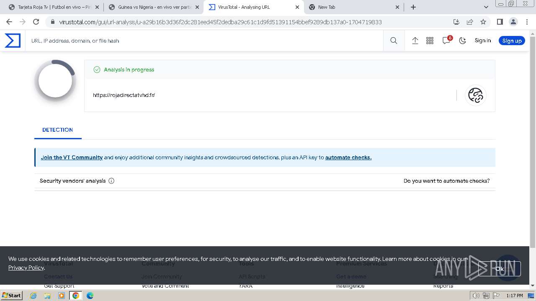Click the Analysis in progress status
Screen dimensions: 536x301
(129, 70)
